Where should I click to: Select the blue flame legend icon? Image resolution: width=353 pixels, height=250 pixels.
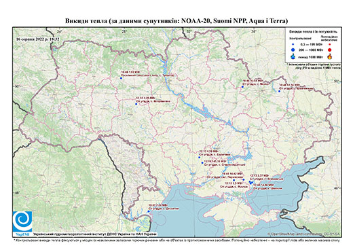click(x=293, y=56)
